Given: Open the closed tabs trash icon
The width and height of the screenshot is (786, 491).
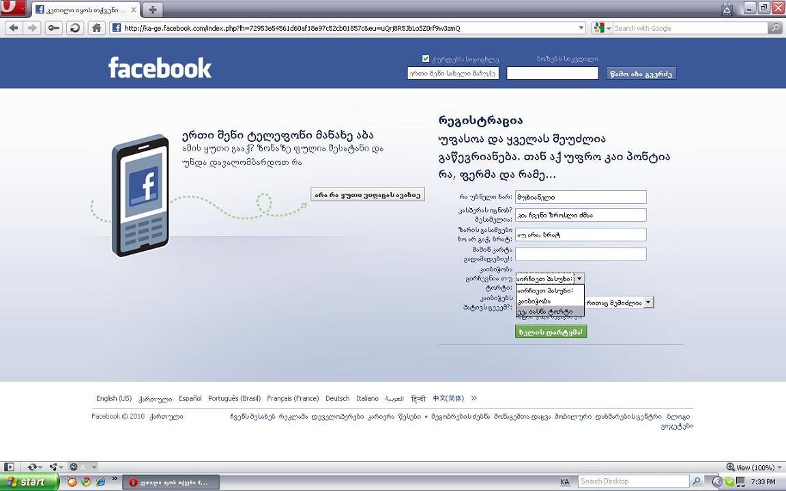Looking at the screenshot, I should 727,9.
